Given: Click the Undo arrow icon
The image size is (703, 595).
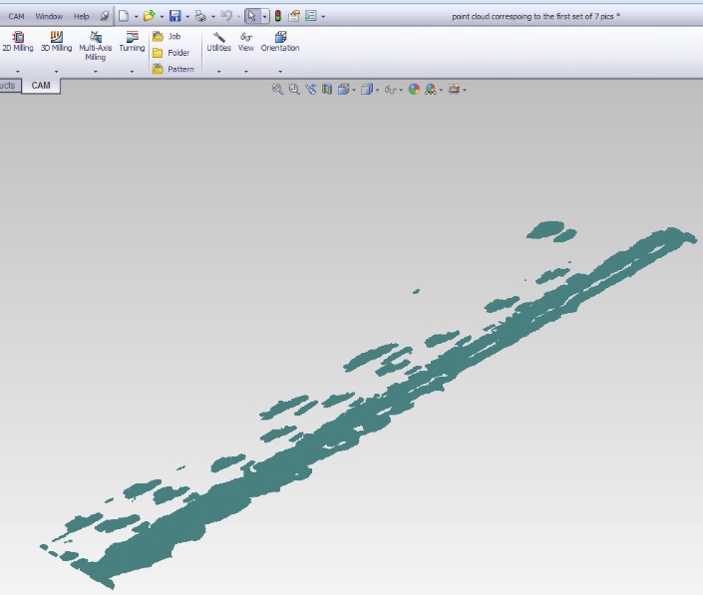Looking at the screenshot, I should [x=226, y=16].
